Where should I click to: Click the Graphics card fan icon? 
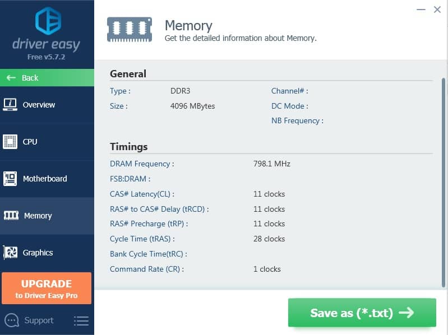click(x=10, y=253)
